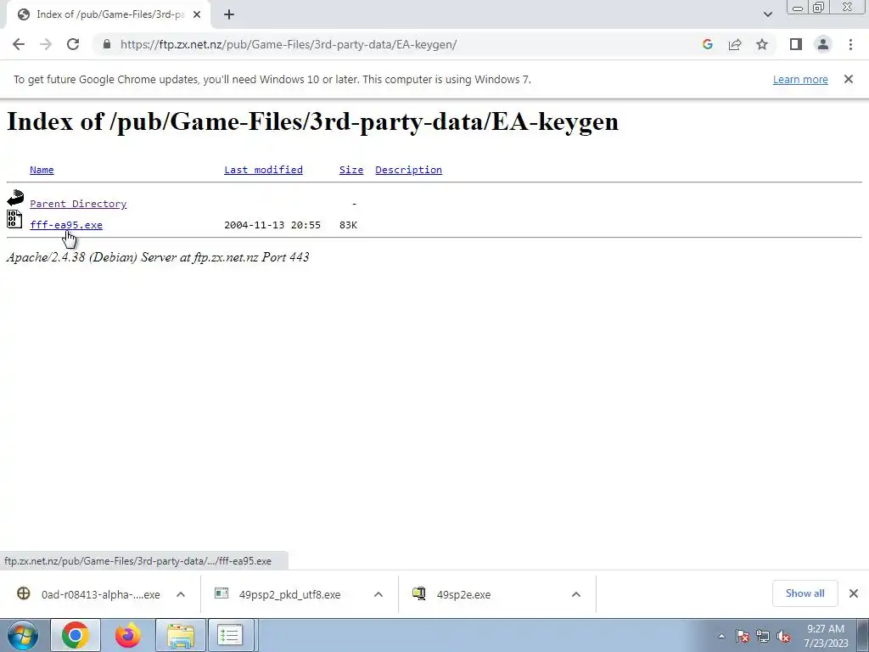The width and height of the screenshot is (869, 652).
Task: Click the Index of page heading
Action: click(x=312, y=121)
